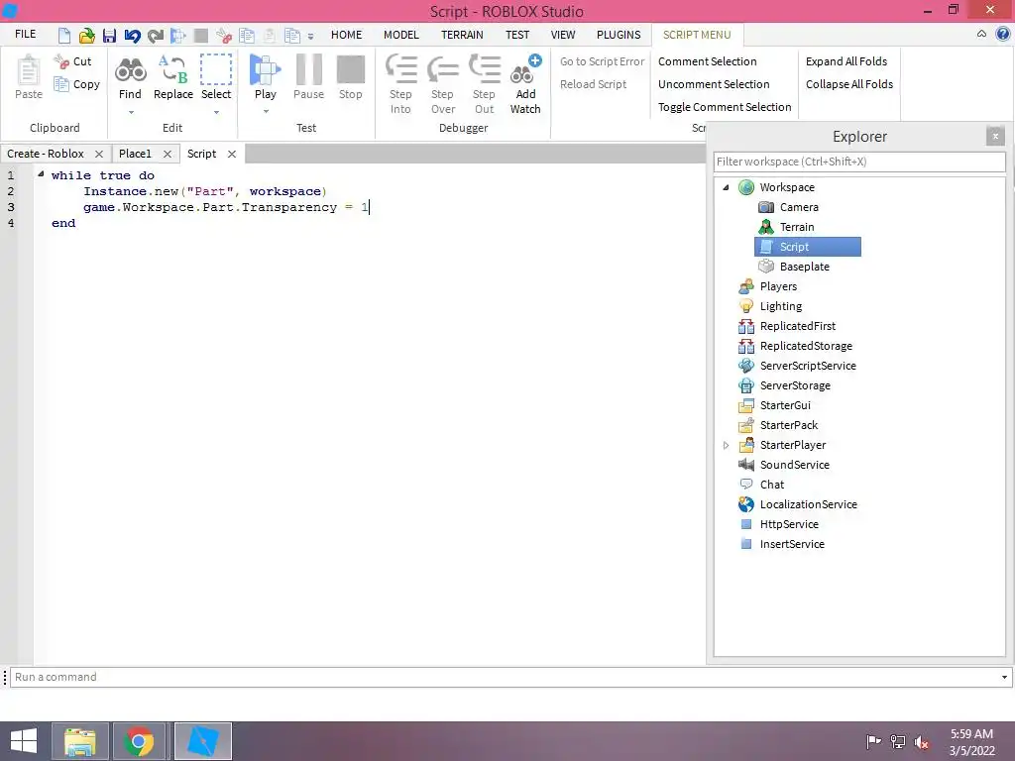
Task: Cut selection with the scissors button
Action: pyautogui.click(x=72, y=61)
